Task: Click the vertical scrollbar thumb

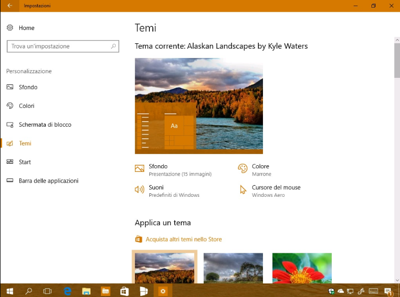Action: 397,61
